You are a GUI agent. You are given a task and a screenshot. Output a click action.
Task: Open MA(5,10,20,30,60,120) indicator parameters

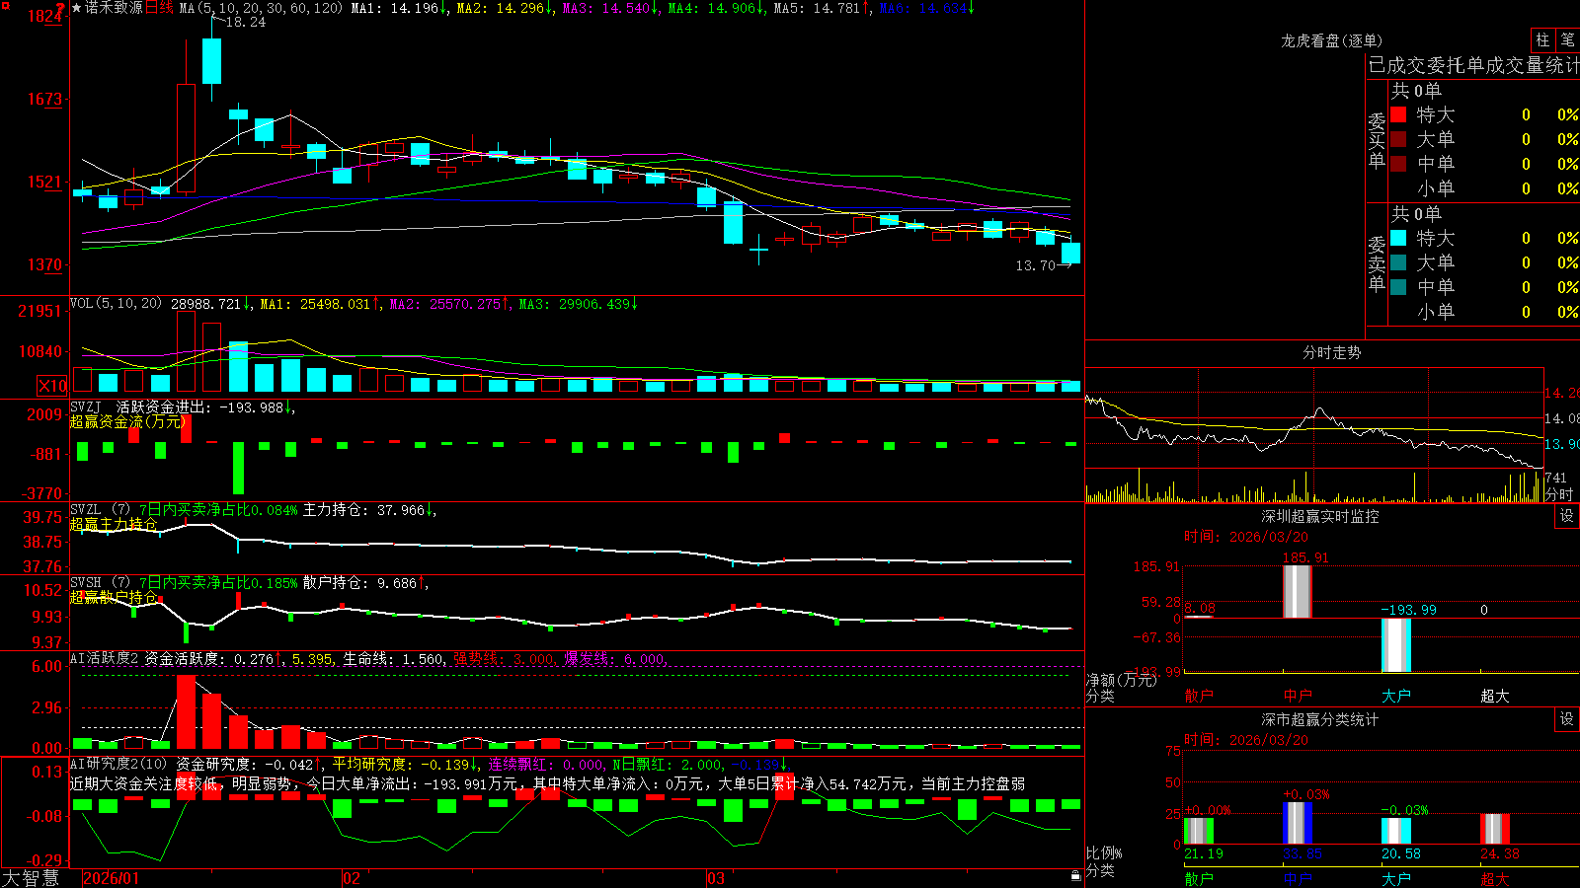(261, 8)
